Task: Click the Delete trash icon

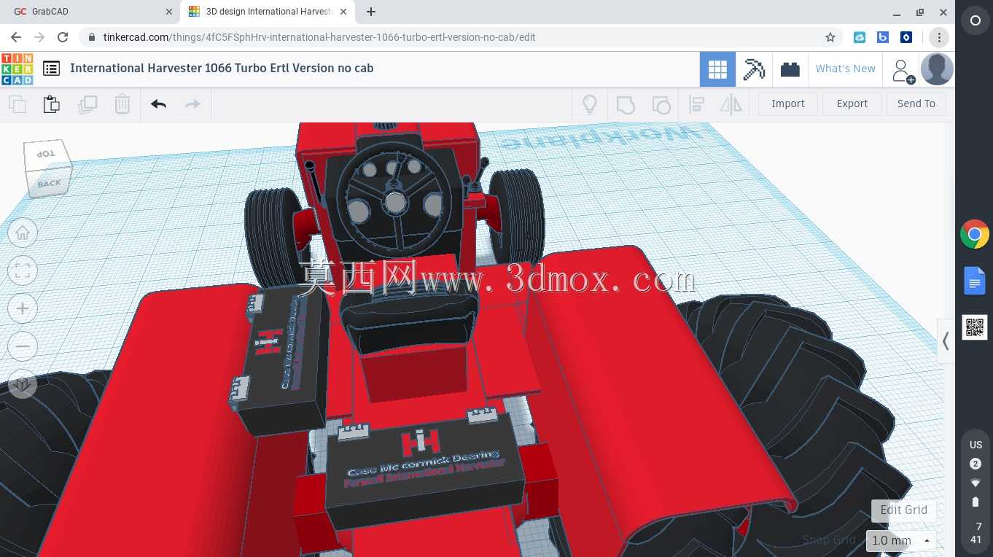Action: tap(122, 104)
